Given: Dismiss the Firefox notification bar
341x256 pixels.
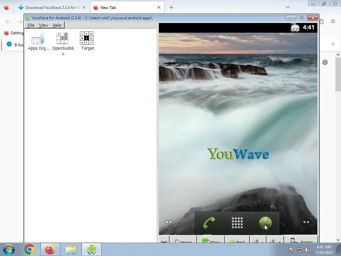Looking at the screenshot, I should [x=333, y=44].
